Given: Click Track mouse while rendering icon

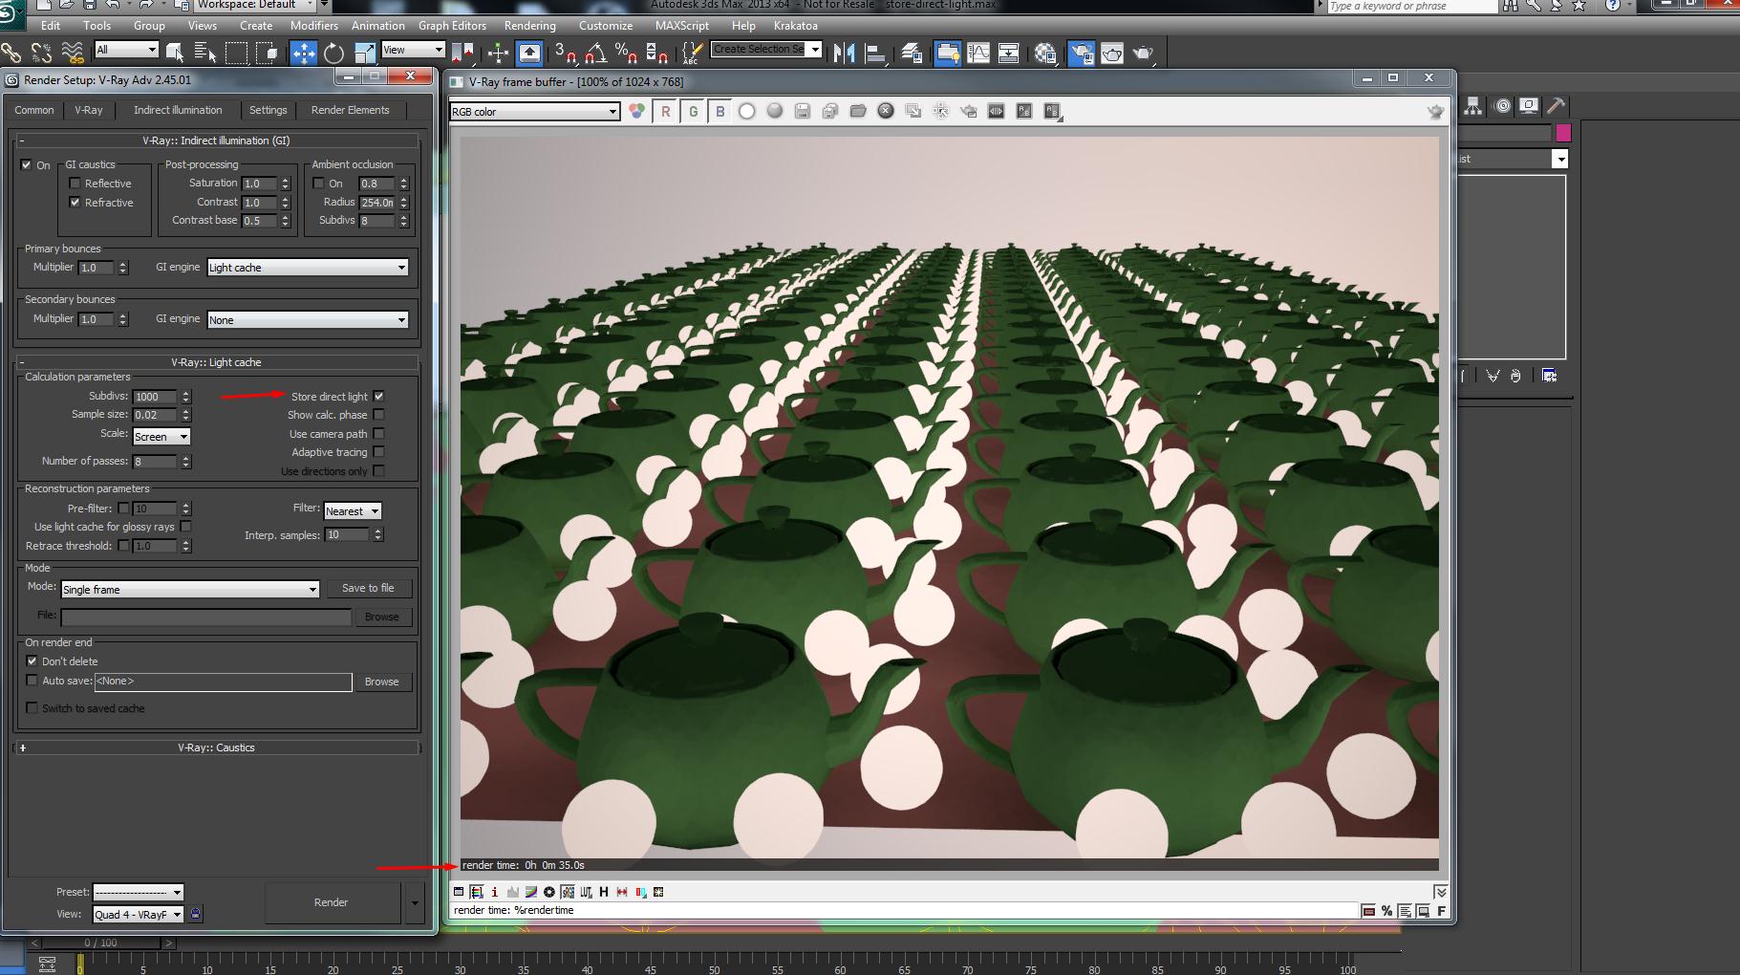Looking at the screenshot, I should [x=941, y=112].
